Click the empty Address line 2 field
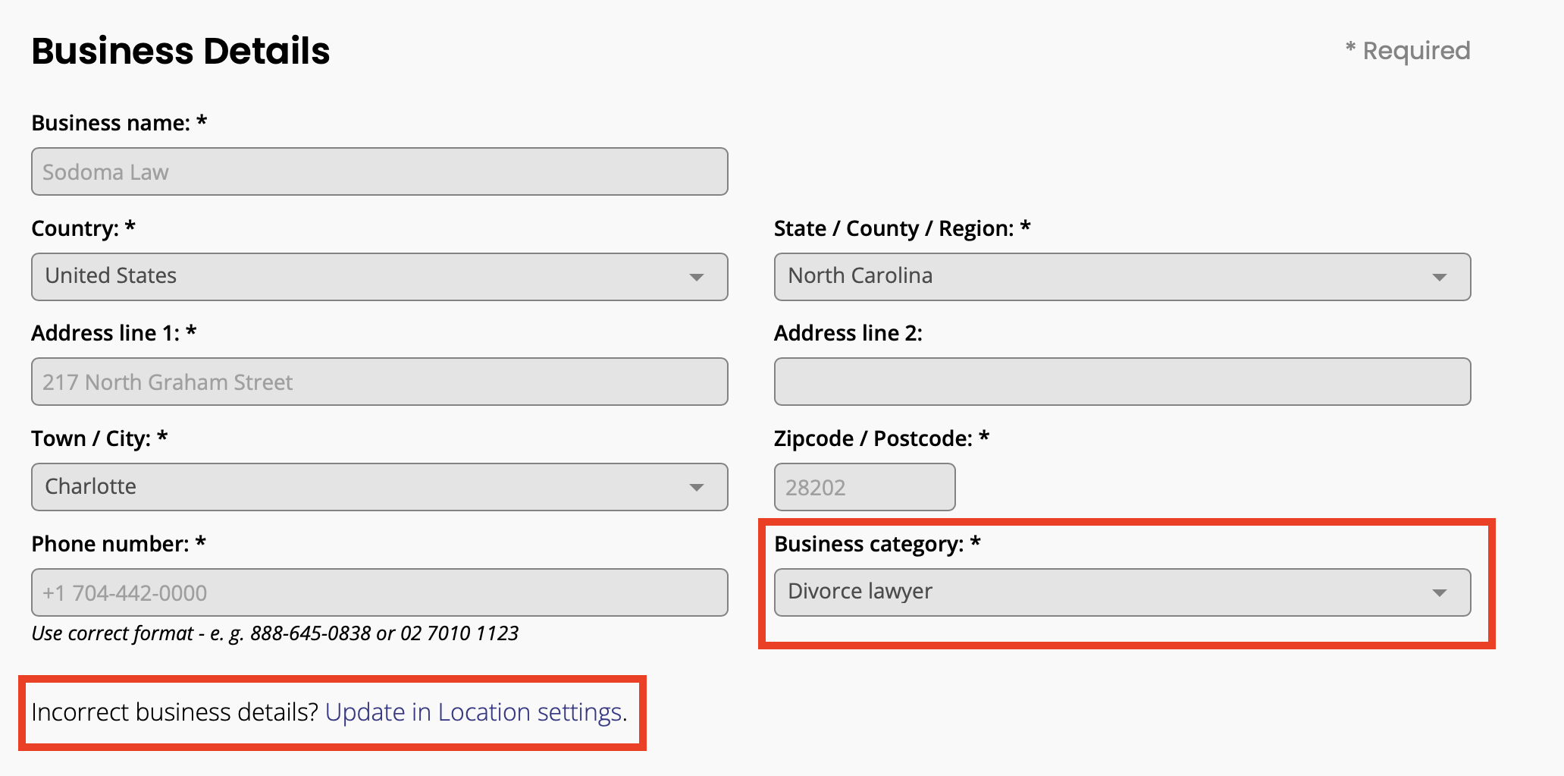This screenshot has width=1564, height=776. coord(1122,382)
